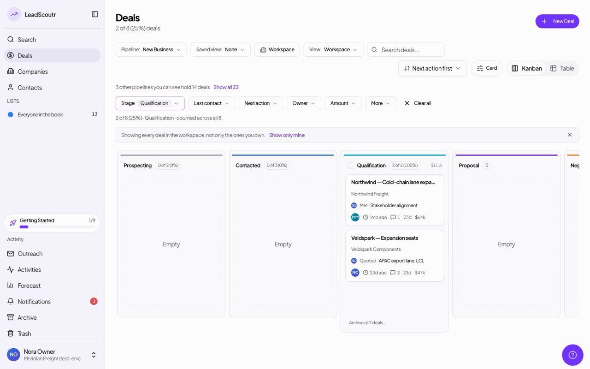Click 2 of 2 (100%) Qualification badge

pyautogui.click(x=405, y=166)
